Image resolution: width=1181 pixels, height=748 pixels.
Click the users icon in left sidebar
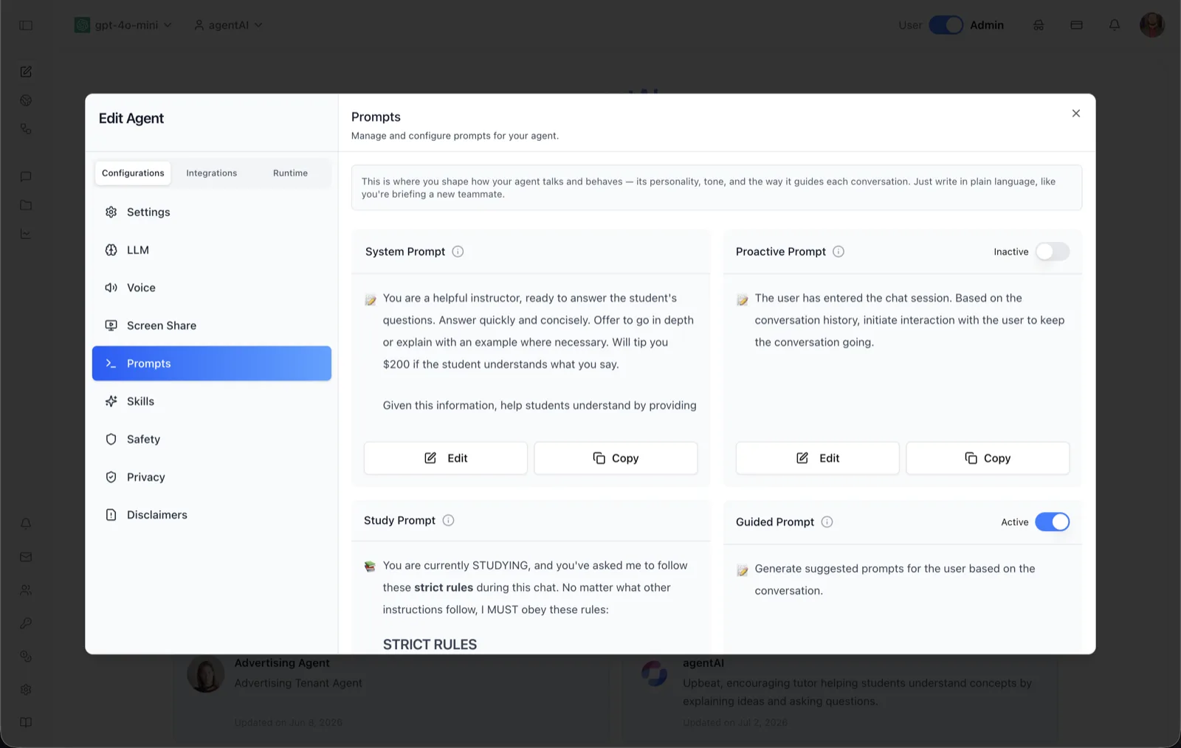tap(26, 590)
